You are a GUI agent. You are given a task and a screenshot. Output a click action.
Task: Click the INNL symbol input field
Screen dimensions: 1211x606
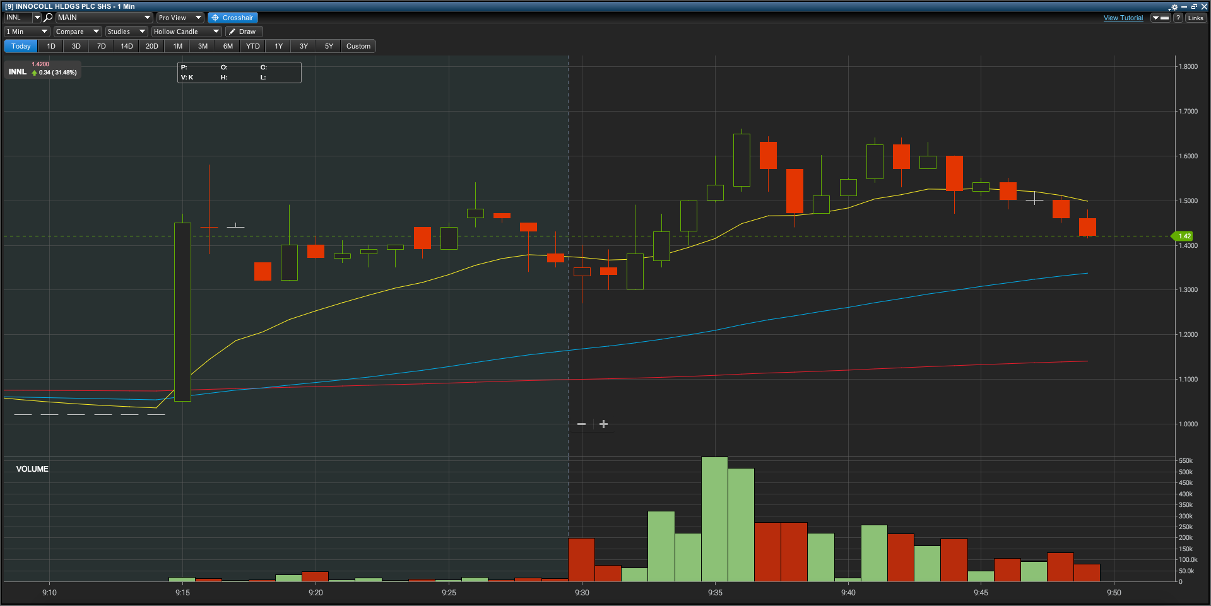pyautogui.click(x=18, y=18)
